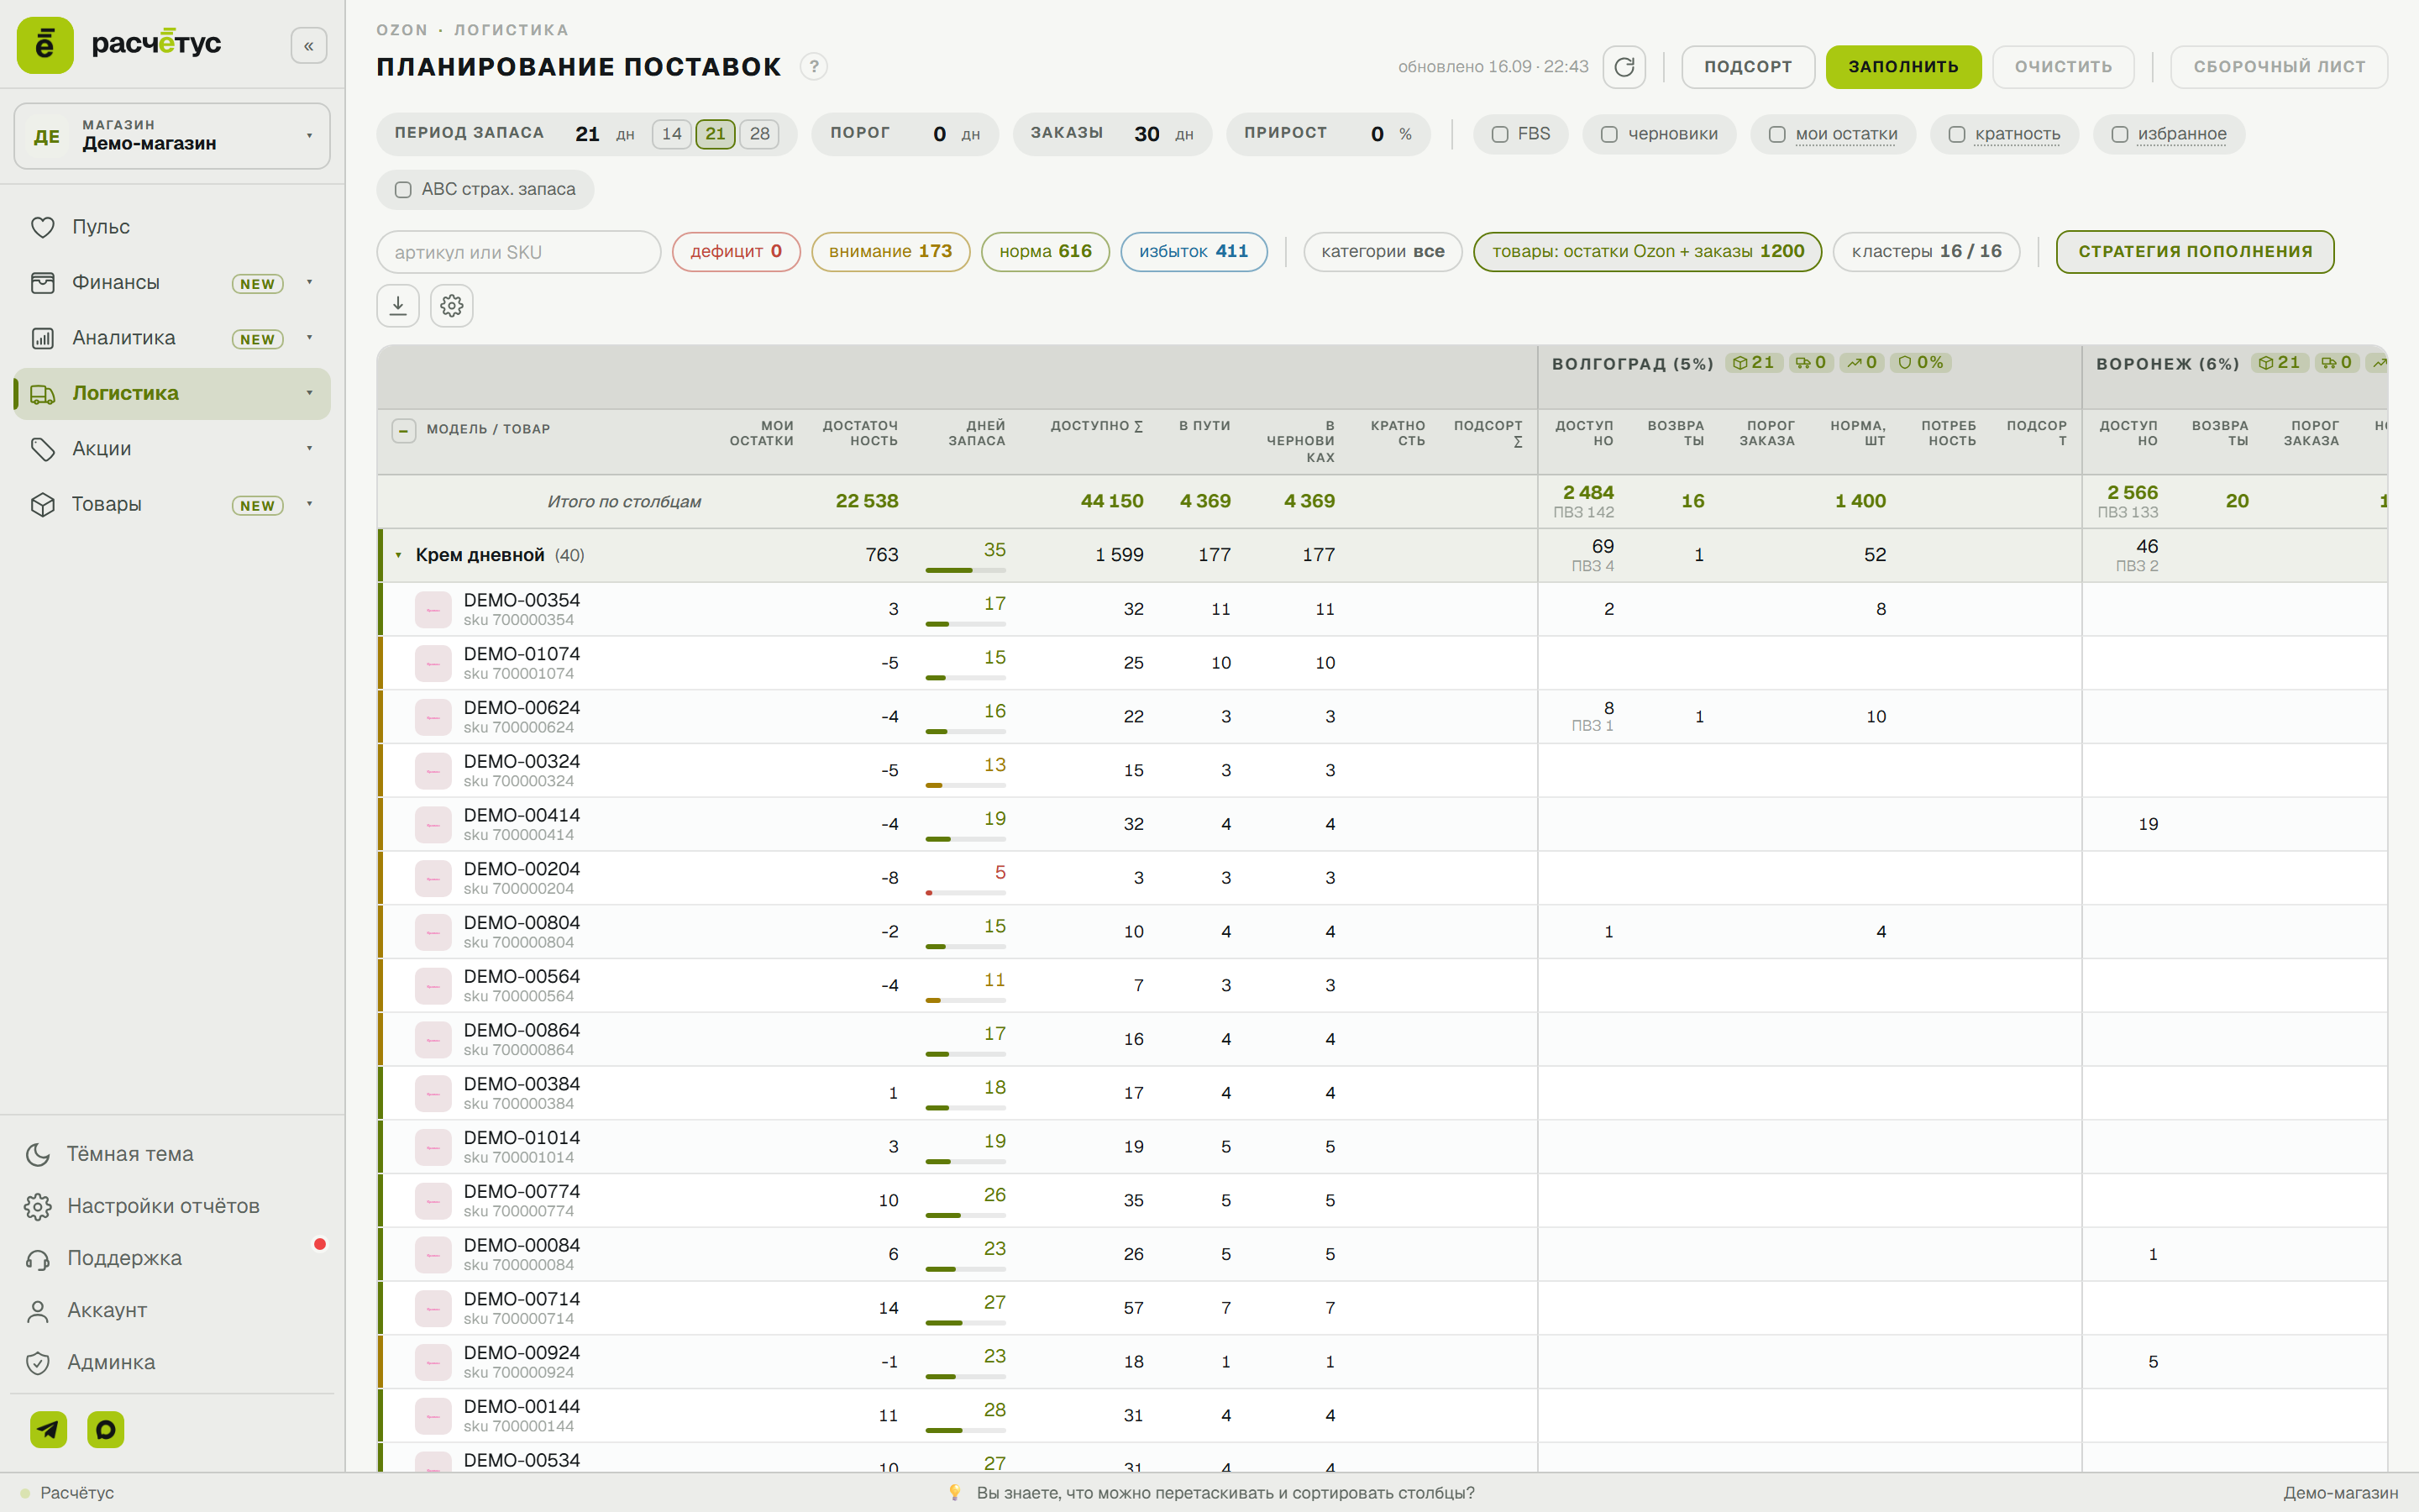Open the Демо-магазин store dropdown

[172, 136]
